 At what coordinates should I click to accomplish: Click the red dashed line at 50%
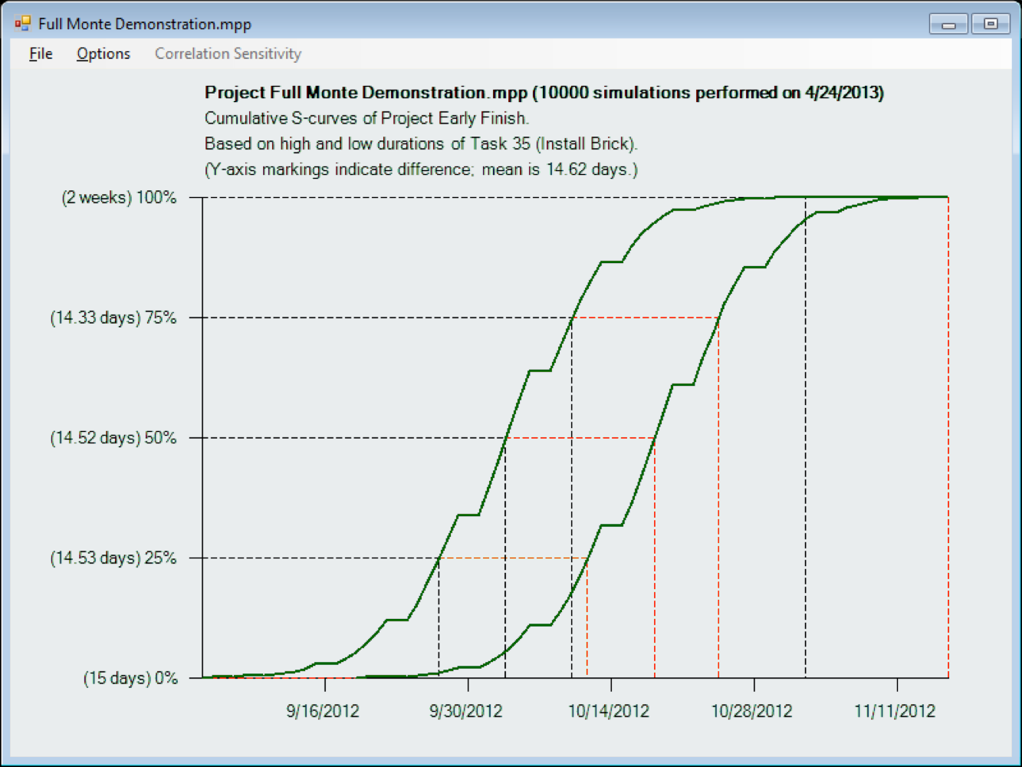[x=580, y=438]
